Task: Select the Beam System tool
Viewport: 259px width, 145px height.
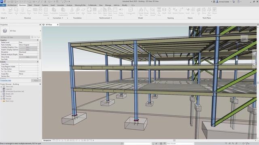Action: point(46,12)
